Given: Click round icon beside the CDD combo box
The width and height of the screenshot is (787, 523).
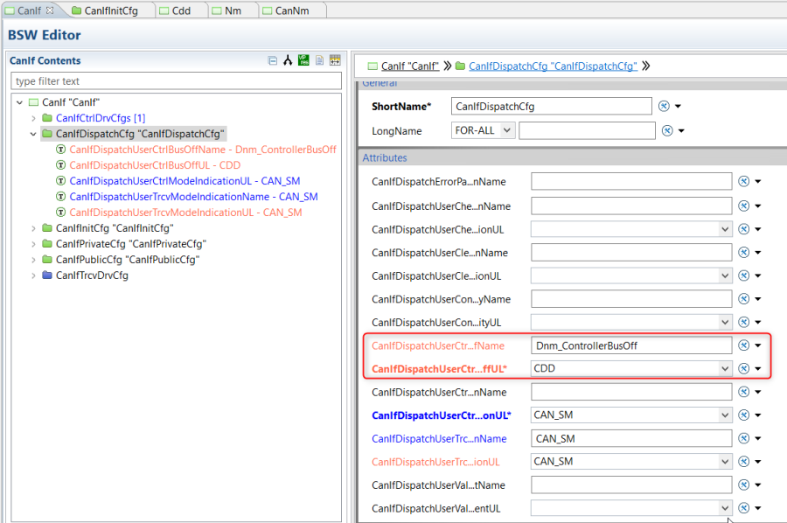Looking at the screenshot, I should point(744,368).
